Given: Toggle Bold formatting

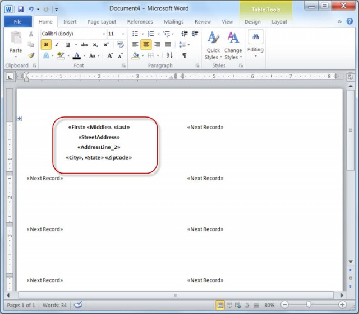Looking at the screenshot, I should [46, 45].
